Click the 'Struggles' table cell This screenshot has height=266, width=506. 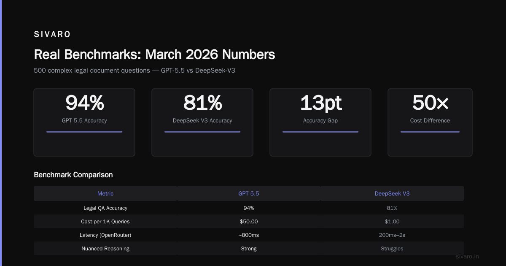(x=392, y=248)
